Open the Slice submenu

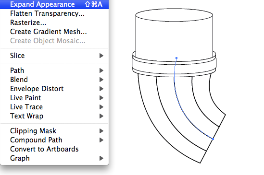pyautogui.click(x=54, y=56)
